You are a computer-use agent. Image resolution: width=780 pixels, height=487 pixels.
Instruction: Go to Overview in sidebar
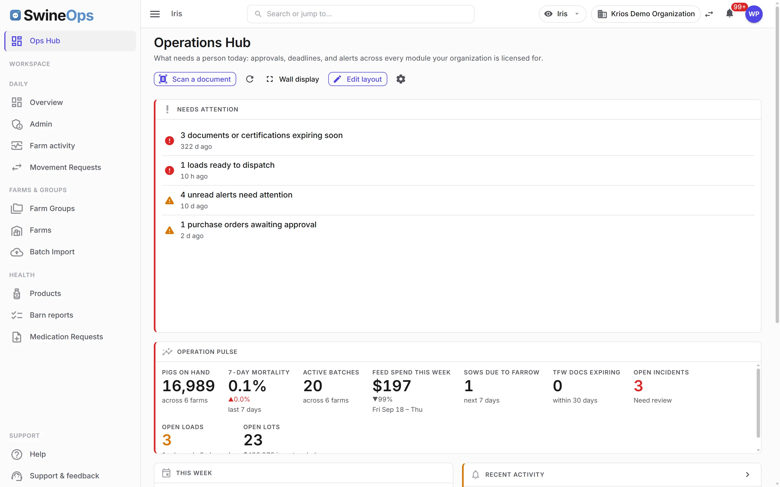click(x=70, y=103)
